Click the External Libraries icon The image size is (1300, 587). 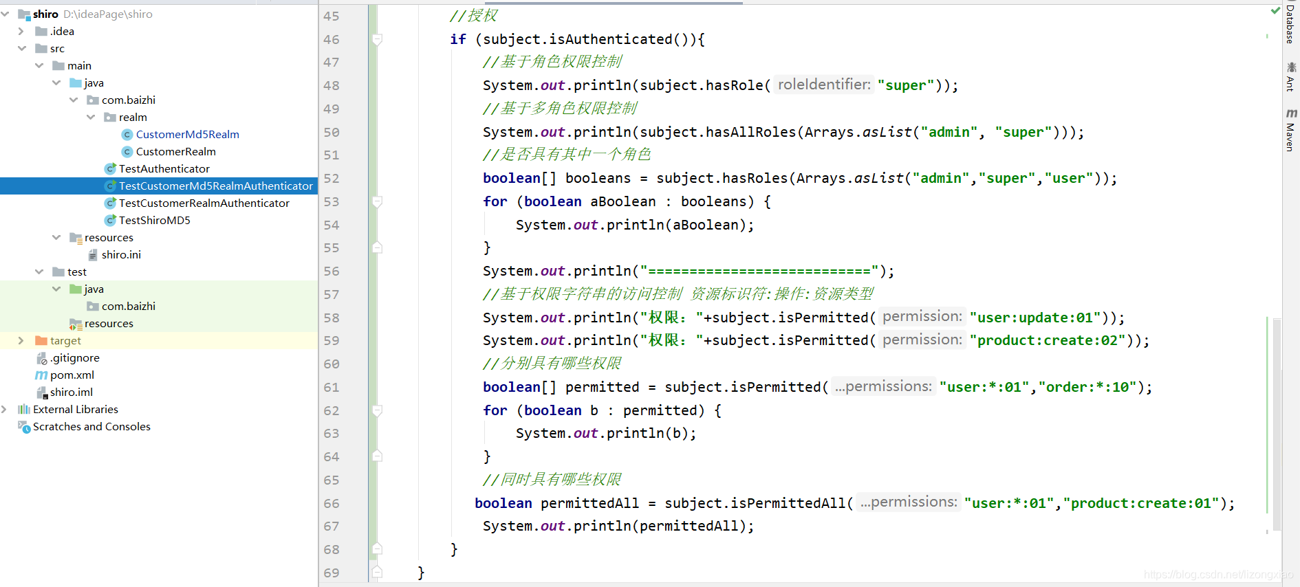(x=24, y=409)
